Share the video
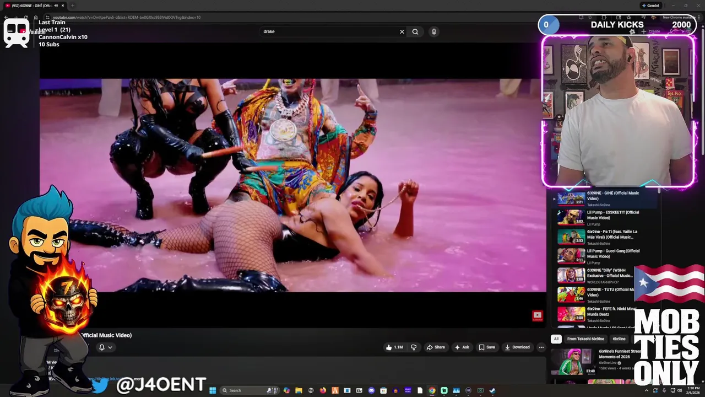Image resolution: width=705 pixels, height=397 pixels. 436,347
